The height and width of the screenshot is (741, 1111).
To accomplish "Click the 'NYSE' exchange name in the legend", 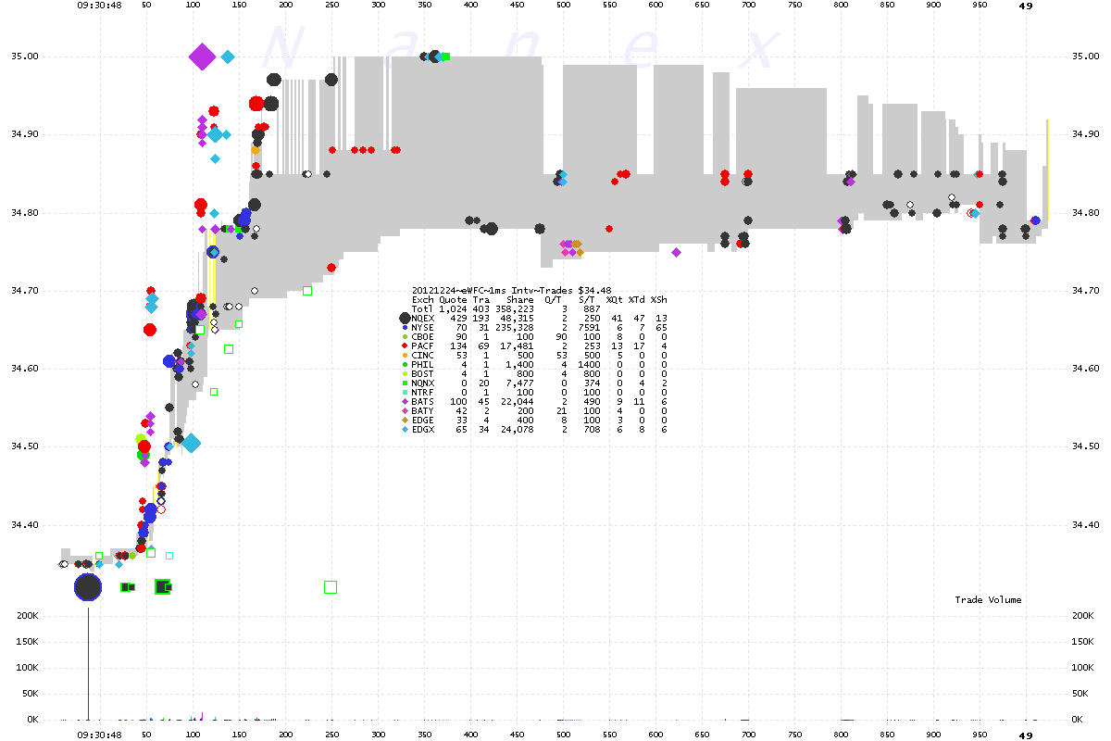I will (423, 328).
